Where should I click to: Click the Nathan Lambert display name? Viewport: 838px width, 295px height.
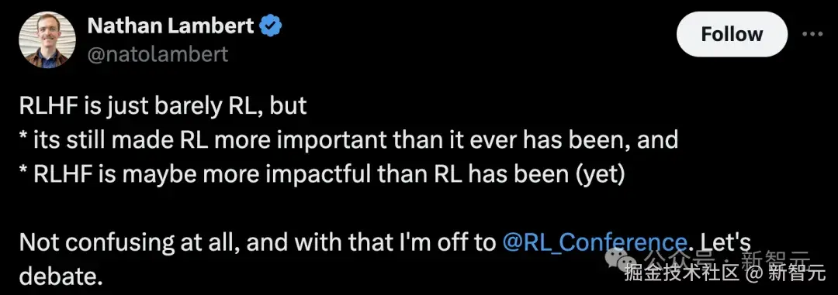pyautogui.click(x=171, y=25)
